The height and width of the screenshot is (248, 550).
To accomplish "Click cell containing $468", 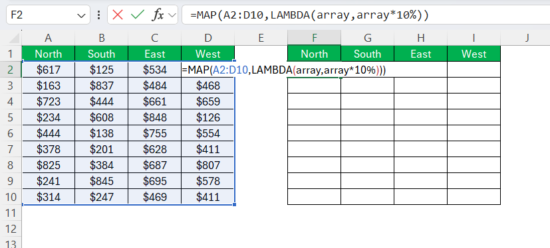I will [x=208, y=86].
